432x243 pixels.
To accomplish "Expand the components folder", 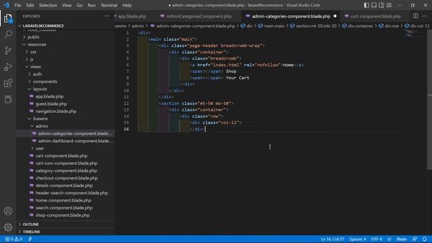I will tap(45, 82).
